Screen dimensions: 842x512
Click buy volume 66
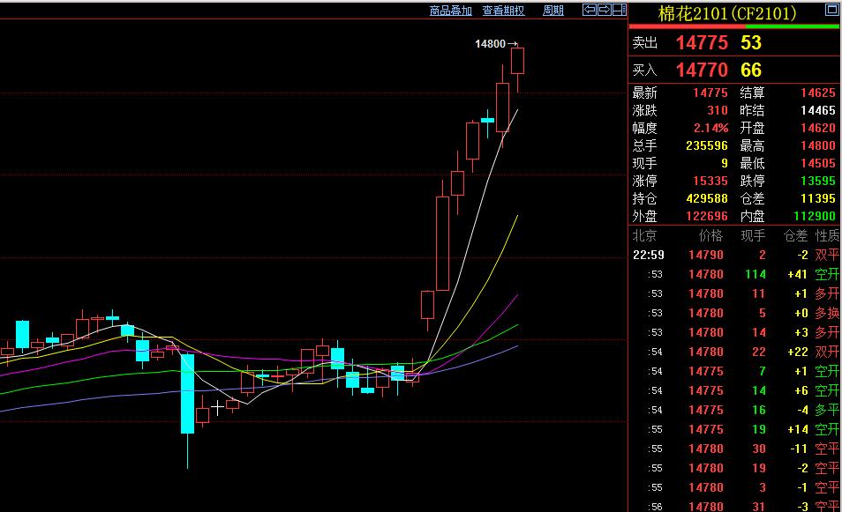[x=751, y=70]
